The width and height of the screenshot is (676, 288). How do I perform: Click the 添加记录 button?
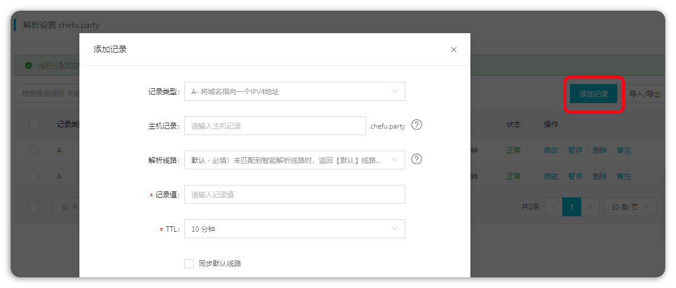click(594, 94)
